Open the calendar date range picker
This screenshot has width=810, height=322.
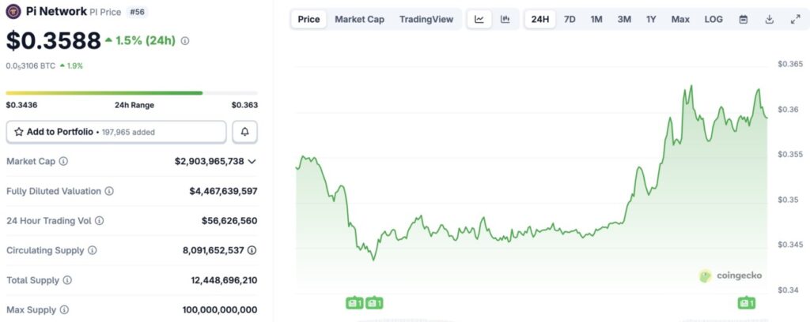[744, 19]
